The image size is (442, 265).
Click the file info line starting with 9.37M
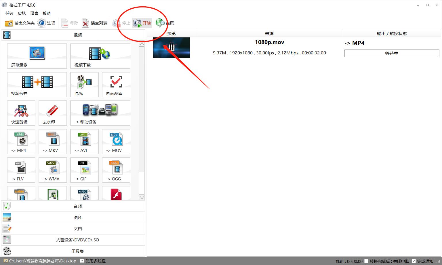point(269,53)
